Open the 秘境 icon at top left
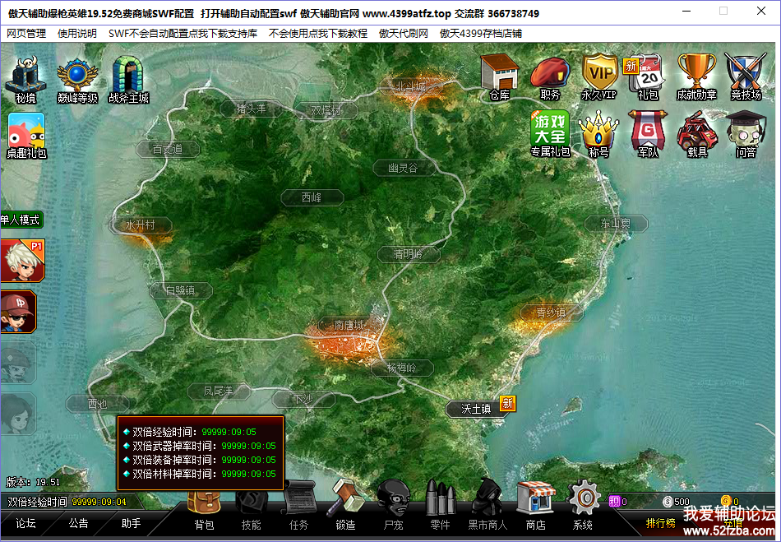The image size is (781, 542). click(25, 78)
